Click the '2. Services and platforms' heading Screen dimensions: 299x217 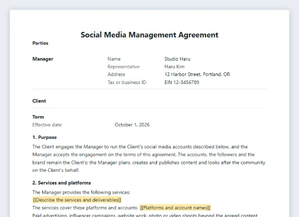(x=61, y=183)
